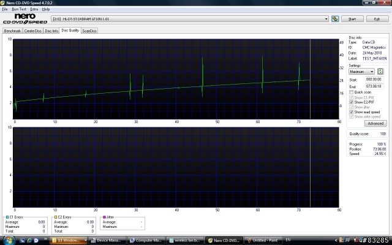Toggle the Show read speed checkbox

click(351, 111)
